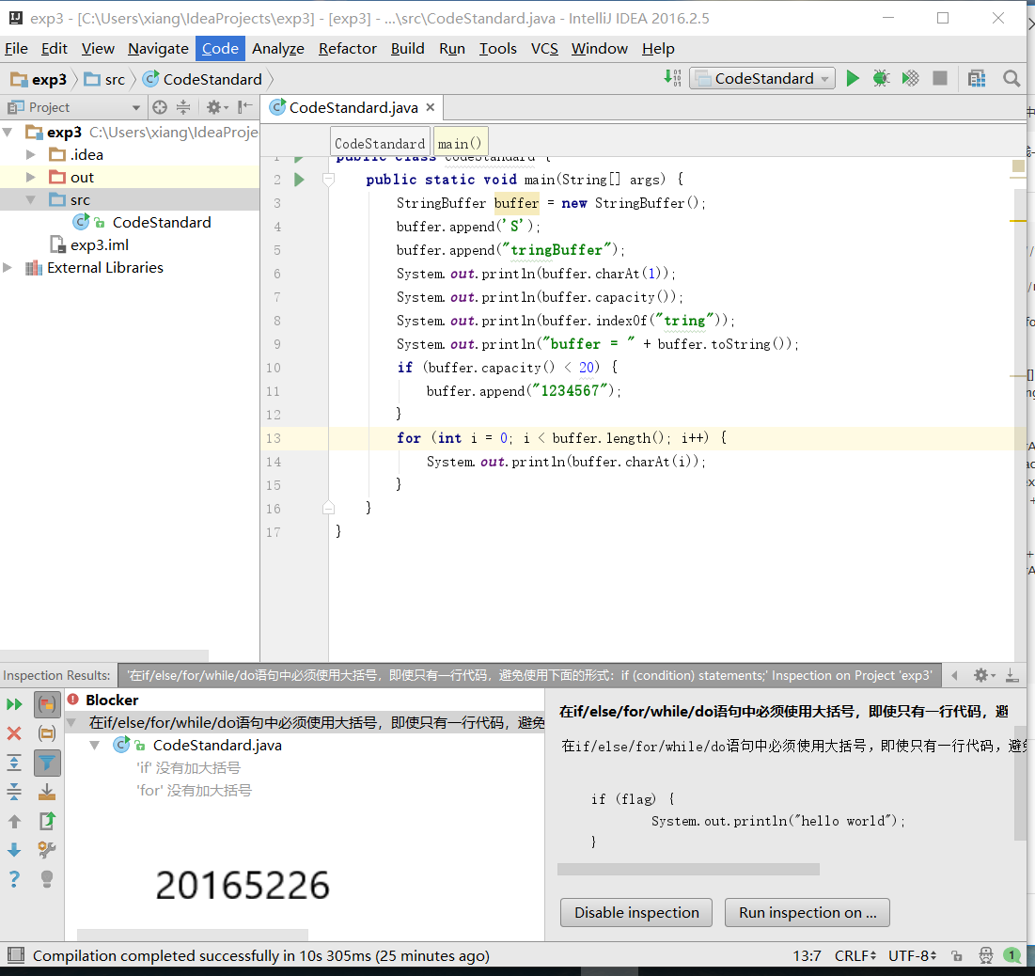Run CodeStandard with the green play button

(x=852, y=79)
